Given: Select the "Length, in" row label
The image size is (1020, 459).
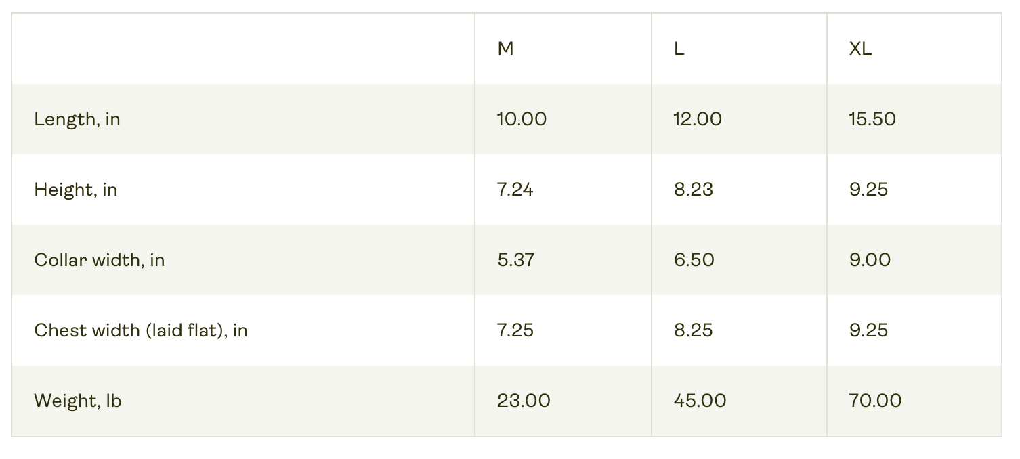Looking at the screenshot, I should 77,119.
